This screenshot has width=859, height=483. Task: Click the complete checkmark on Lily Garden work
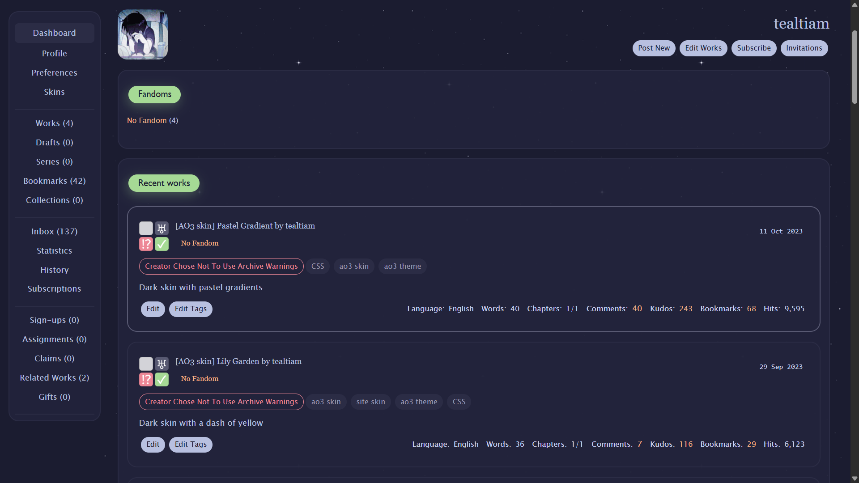[x=162, y=380]
